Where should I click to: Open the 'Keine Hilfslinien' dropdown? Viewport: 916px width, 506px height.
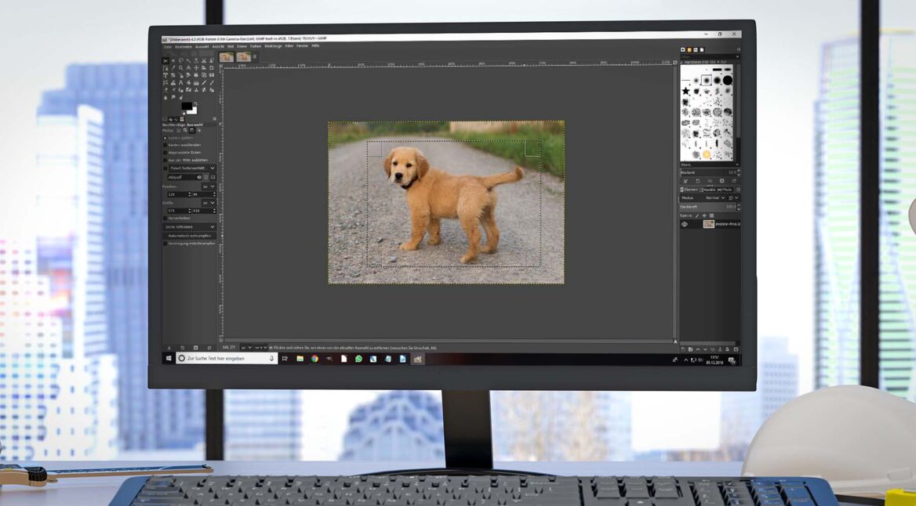[189, 226]
